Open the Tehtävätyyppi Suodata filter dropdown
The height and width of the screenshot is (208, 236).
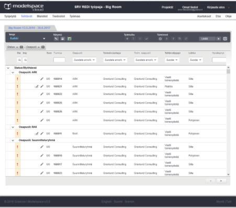point(172,60)
